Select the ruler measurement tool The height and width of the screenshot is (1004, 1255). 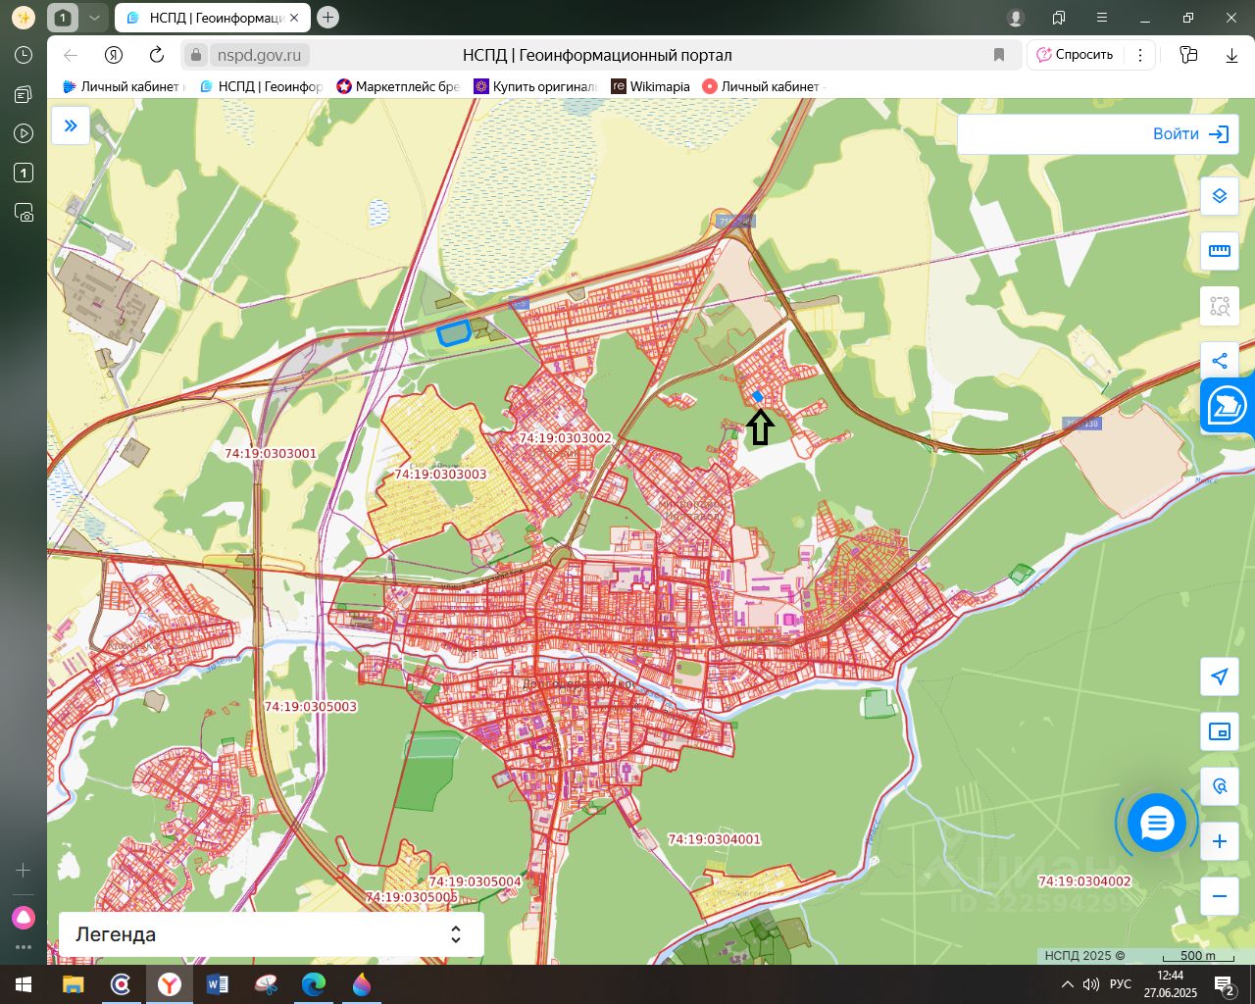(x=1219, y=251)
